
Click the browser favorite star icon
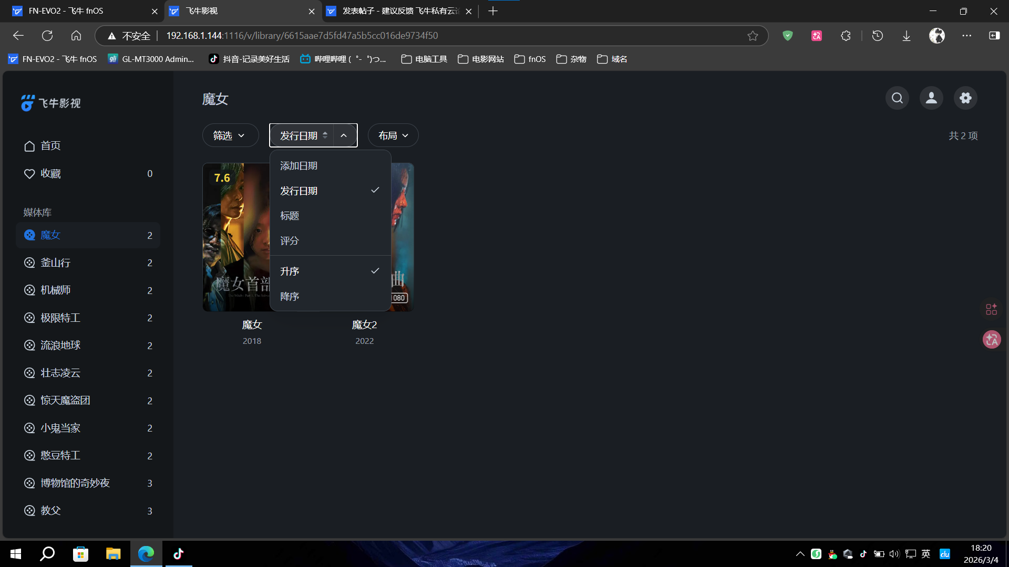click(x=753, y=36)
